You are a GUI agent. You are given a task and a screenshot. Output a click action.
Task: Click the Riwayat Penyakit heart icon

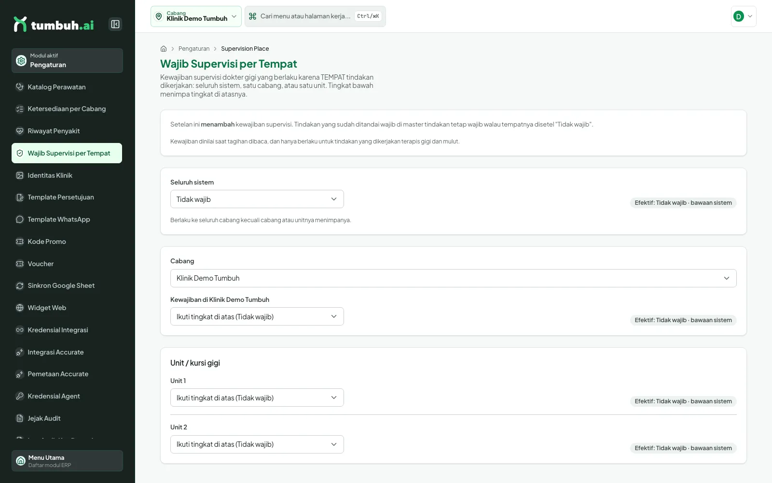pos(20,131)
